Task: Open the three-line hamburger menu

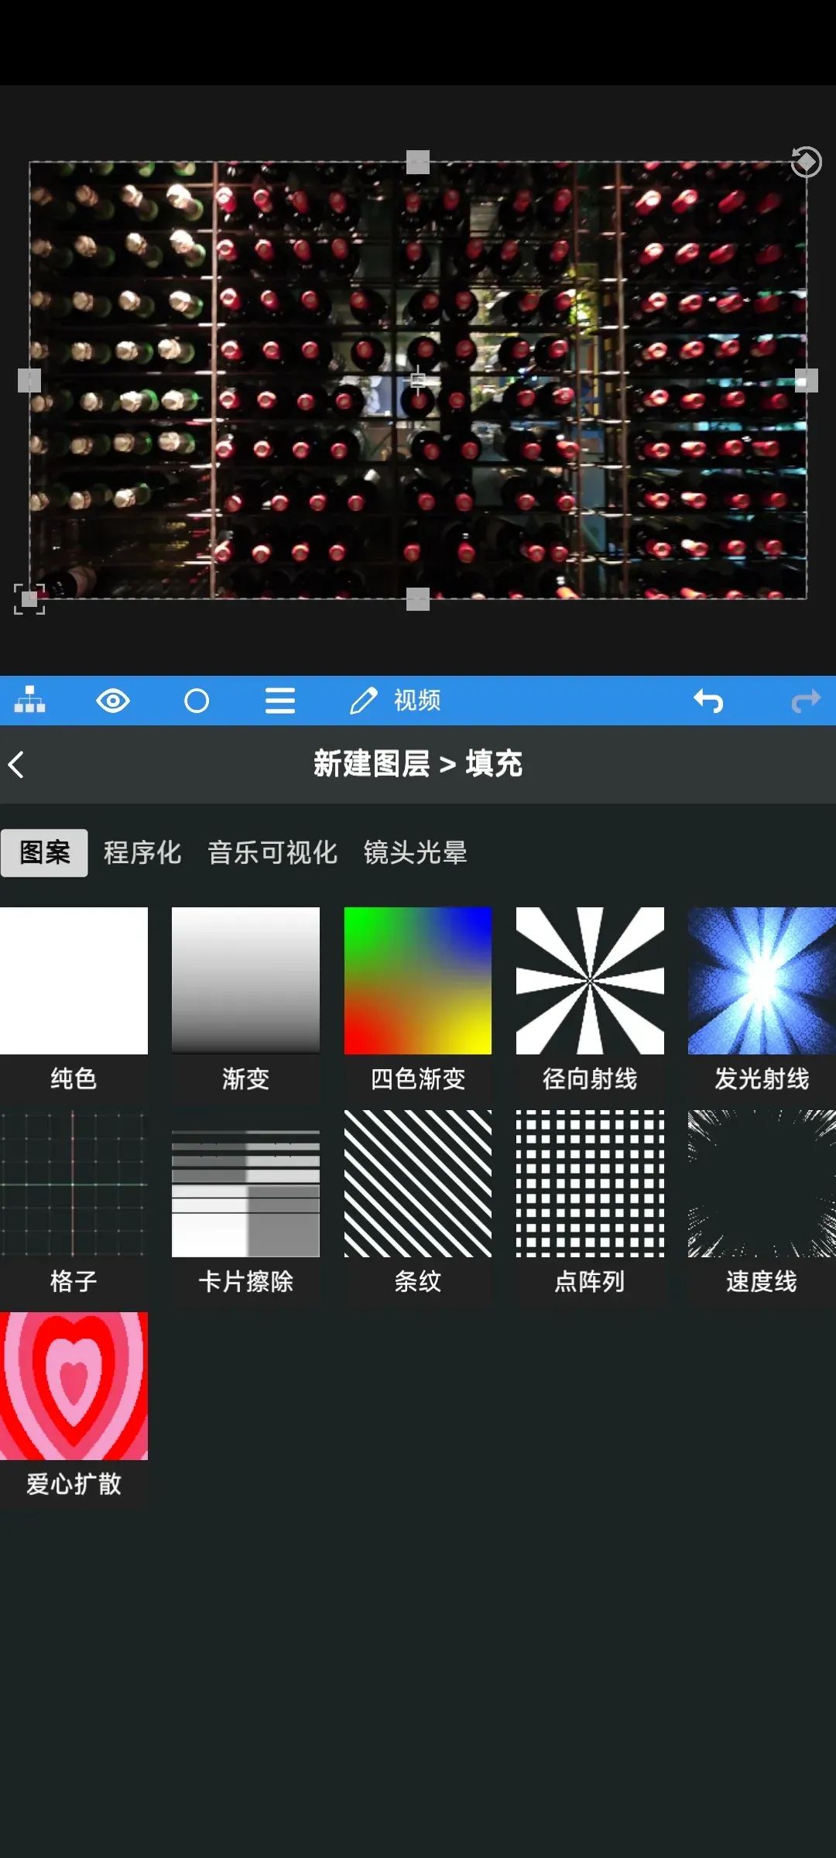Action: (x=280, y=701)
